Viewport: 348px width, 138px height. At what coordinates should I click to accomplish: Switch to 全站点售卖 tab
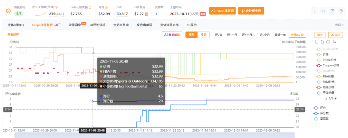click(121, 25)
